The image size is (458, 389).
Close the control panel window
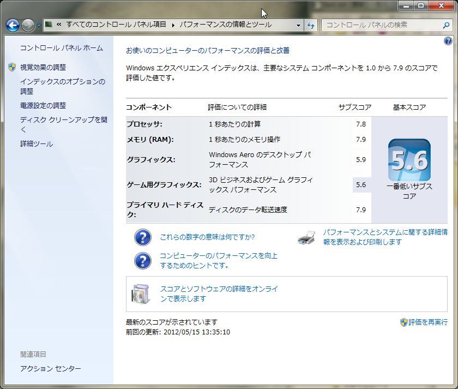point(441,5)
